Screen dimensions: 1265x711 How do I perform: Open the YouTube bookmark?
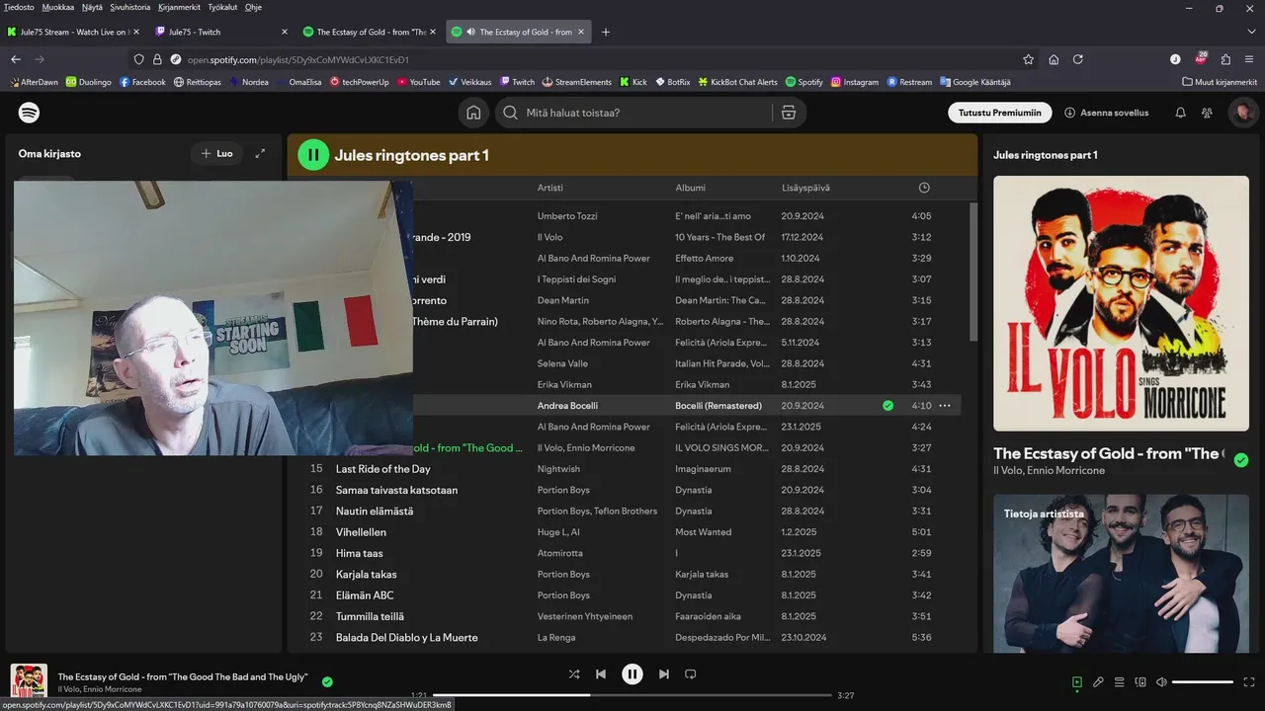click(418, 82)
